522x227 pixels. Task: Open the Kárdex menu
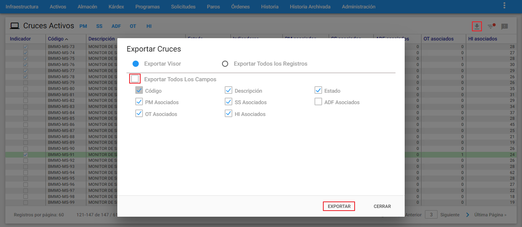116,7
